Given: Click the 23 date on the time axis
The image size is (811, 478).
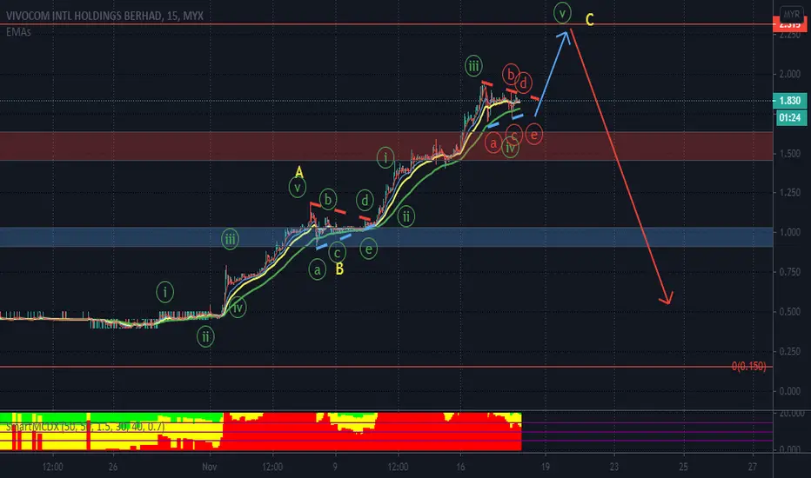Looking at the screenshot, I should pyautogui.click(x=614, y=467).
